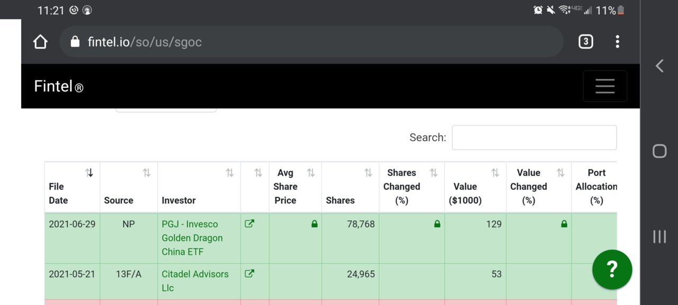Sort table by File Date column
This screenshot has height=305, width=678.
(x=72, y=187)
